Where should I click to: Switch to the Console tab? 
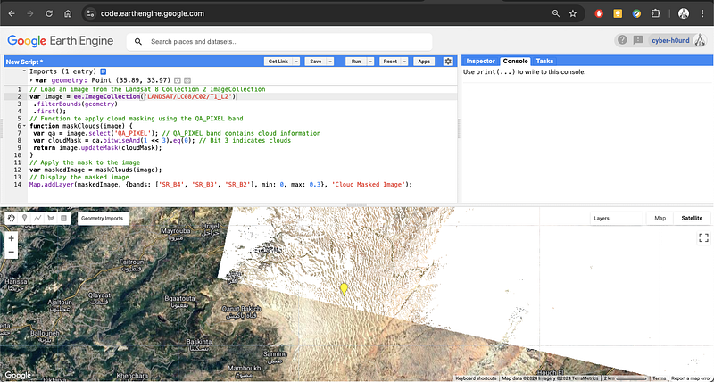point(516,61)
